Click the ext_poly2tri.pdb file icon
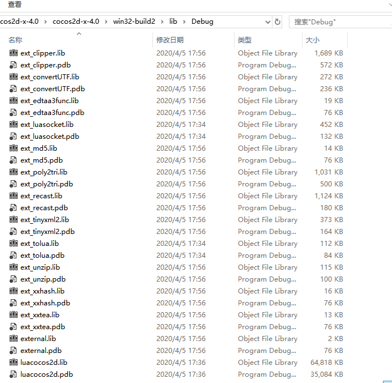The image size is (392, 383). [x=13, y=184]
